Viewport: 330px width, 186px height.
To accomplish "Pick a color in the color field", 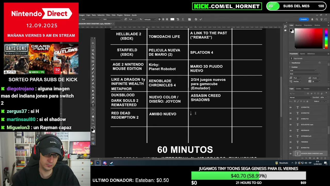I will point(308,38).
